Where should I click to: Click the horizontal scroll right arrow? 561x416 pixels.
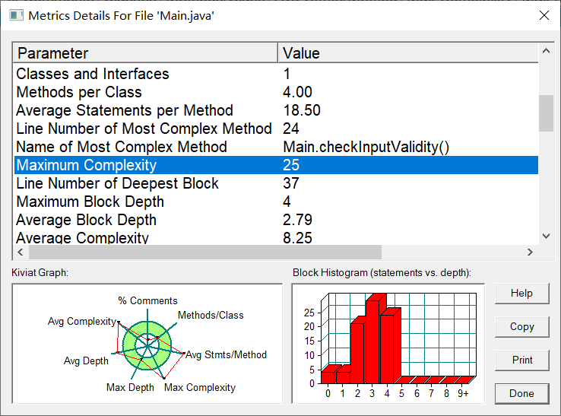pyautogui.click(x=530, y=252)
